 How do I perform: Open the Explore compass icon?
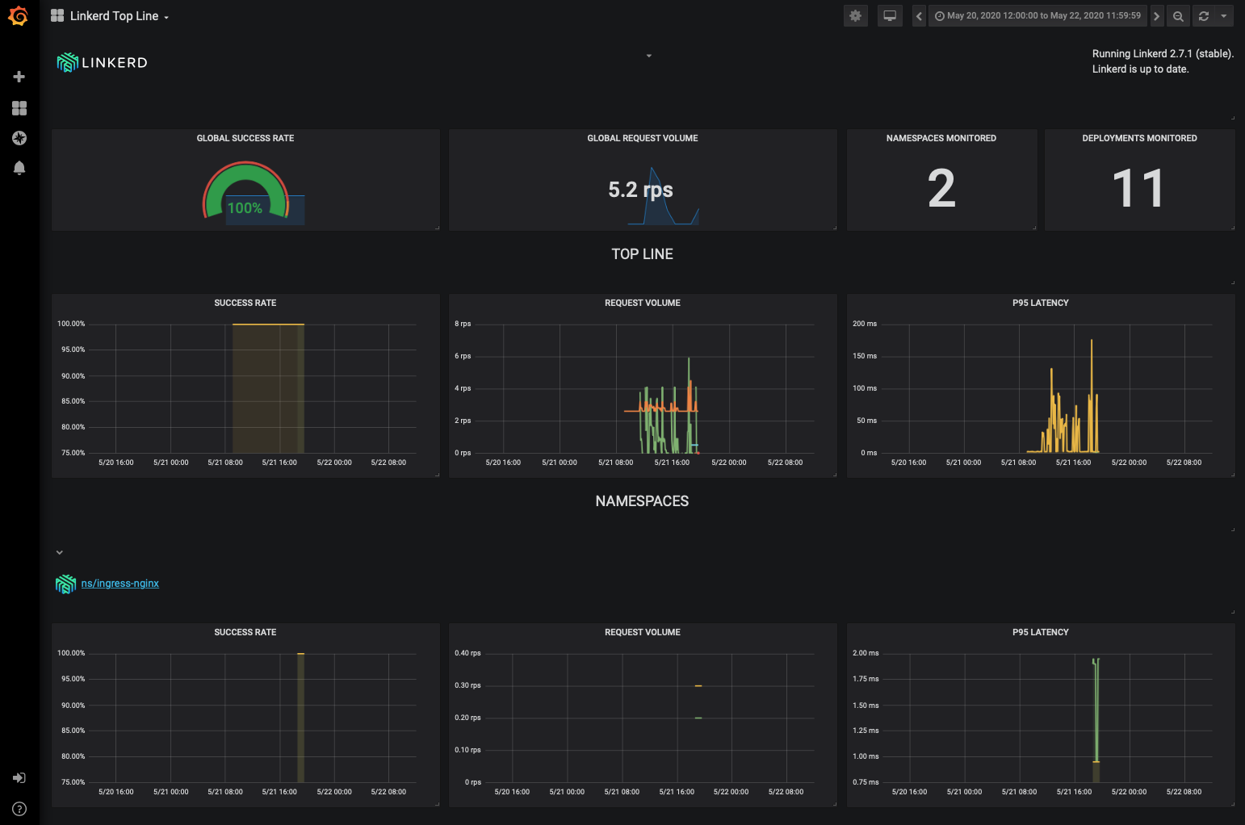coord(19,138)
